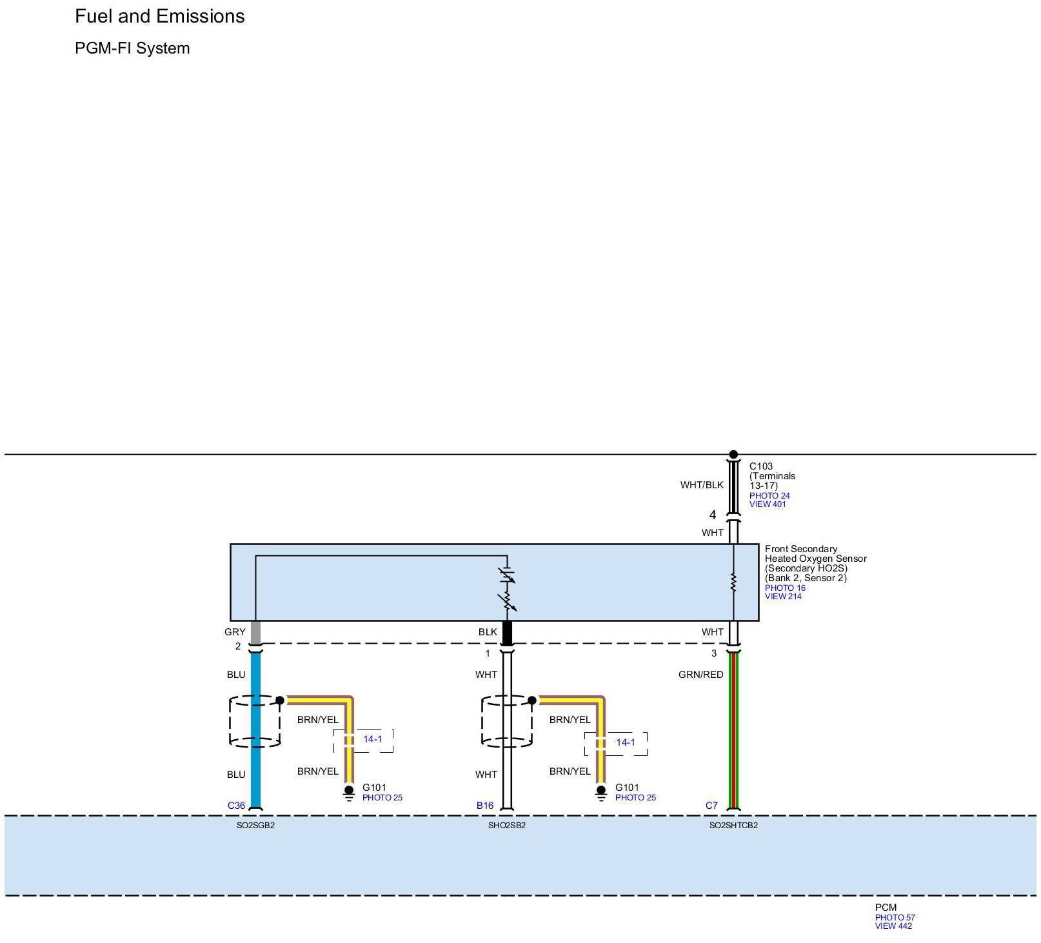The height and width of the screenshot is (943, 1041).
Task: Click the sensor element symbol above BLK wire
Action: click(508, 588)
